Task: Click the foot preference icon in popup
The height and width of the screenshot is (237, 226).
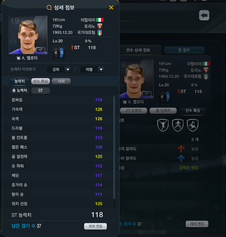Action: click(59, 53)
